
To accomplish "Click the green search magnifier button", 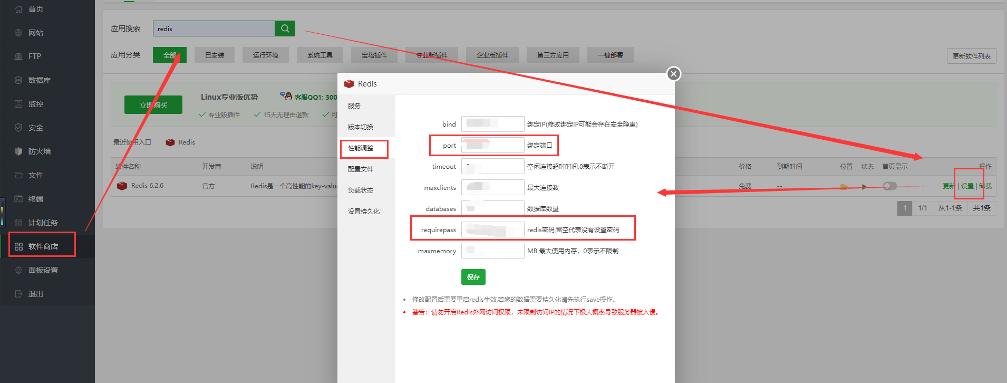I will pyautogui.click(x=285, y=28).
